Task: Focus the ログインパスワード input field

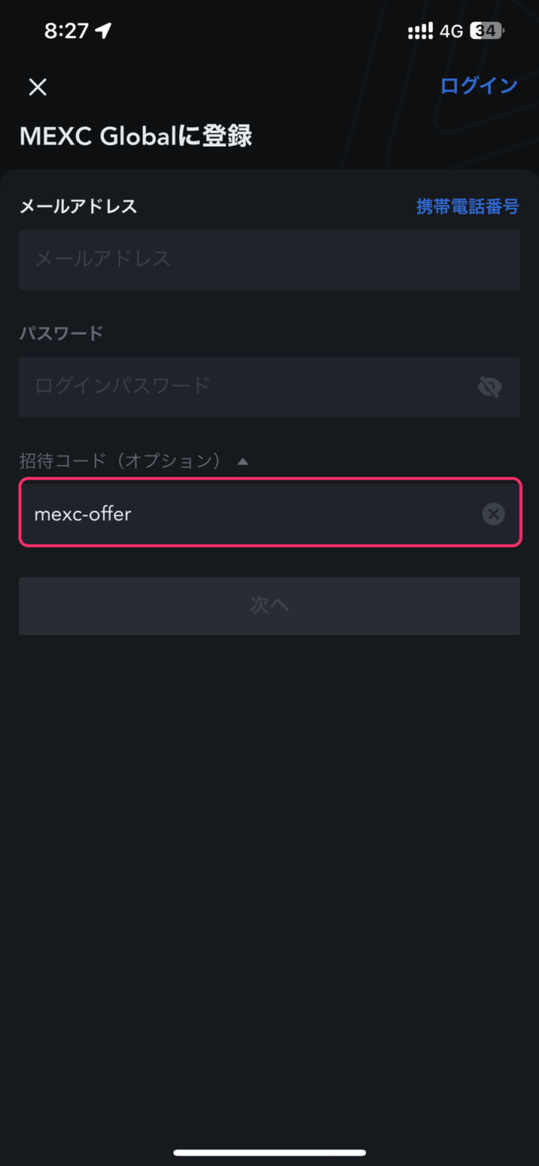Action: pos(228,387)
